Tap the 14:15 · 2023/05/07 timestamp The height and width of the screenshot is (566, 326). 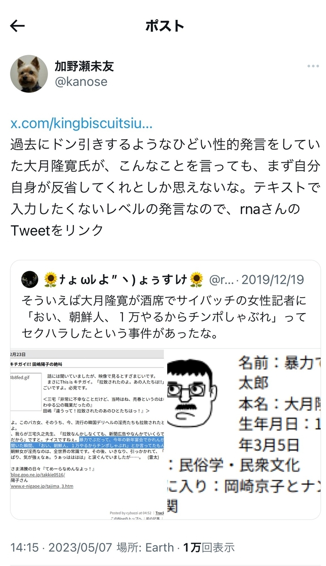click(61, 548)
